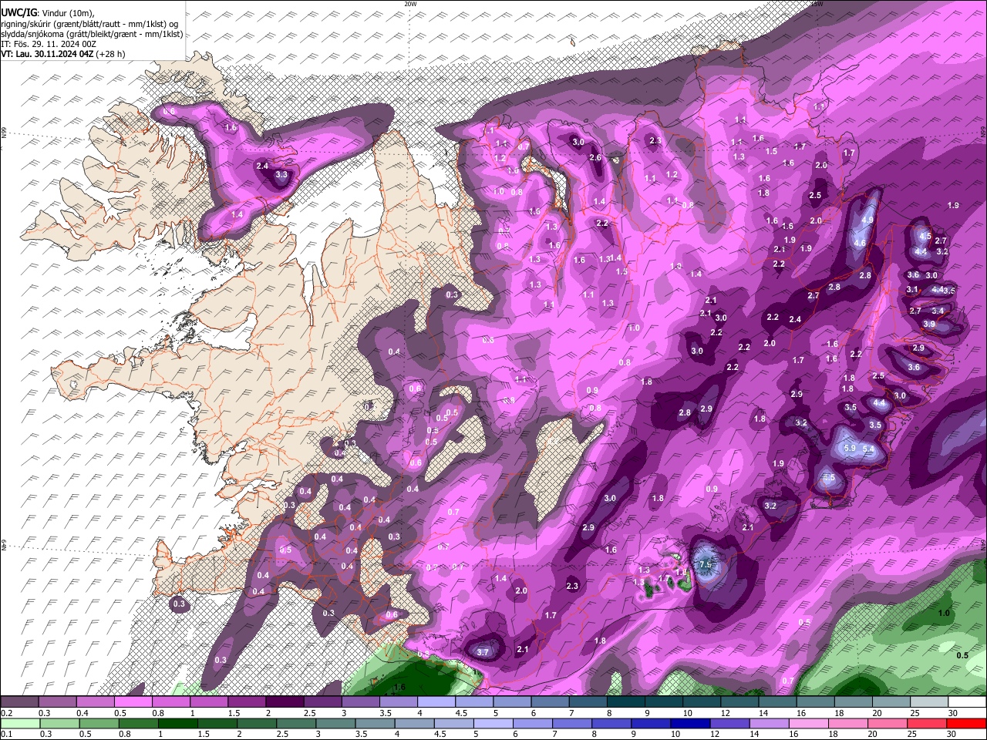The width and height of the screenshot is (987, 740).
Task: Click the 4.6 value label on the map
Action: (860, 243)
